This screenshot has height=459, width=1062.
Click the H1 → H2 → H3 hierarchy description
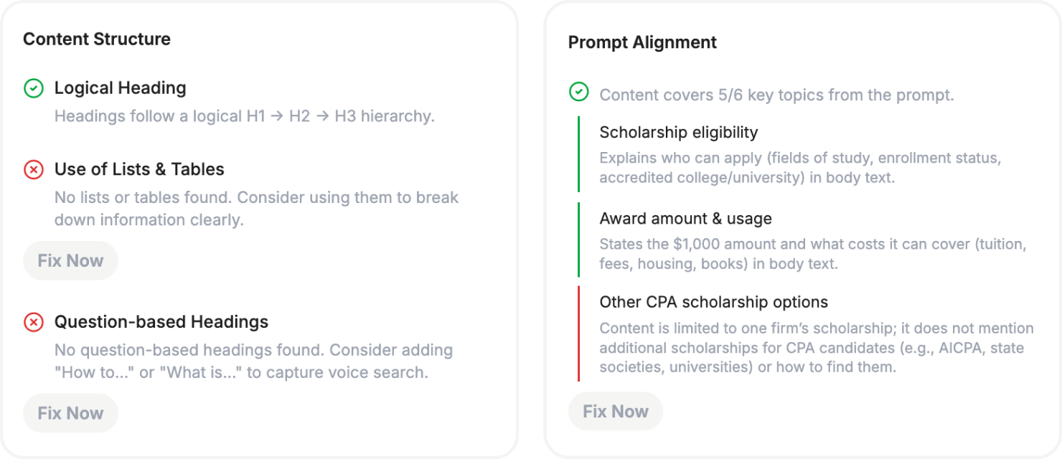245,116
